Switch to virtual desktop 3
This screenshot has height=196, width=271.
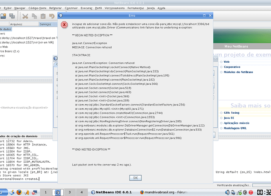pyautogui.click(x=70, y=192)
